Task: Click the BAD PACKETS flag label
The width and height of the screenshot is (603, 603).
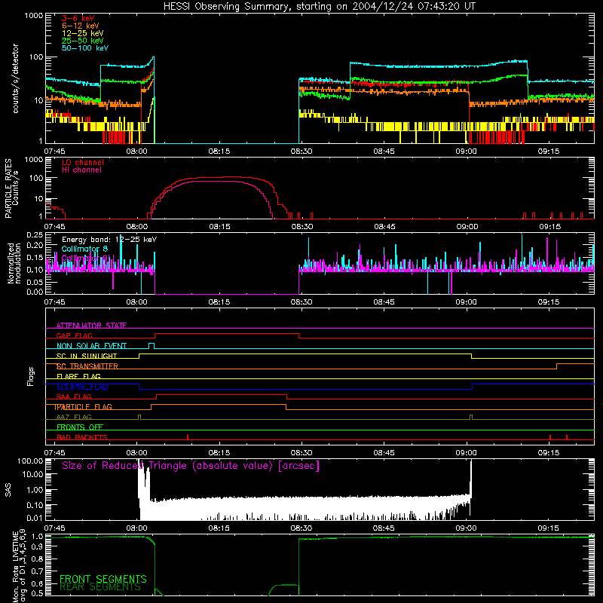Action: (82, 437)
